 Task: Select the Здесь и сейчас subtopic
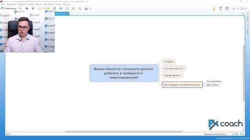click(x=212, y=85)
